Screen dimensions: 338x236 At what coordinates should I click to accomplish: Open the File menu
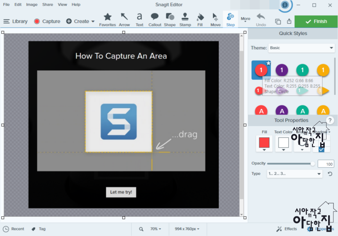(6, 4)
